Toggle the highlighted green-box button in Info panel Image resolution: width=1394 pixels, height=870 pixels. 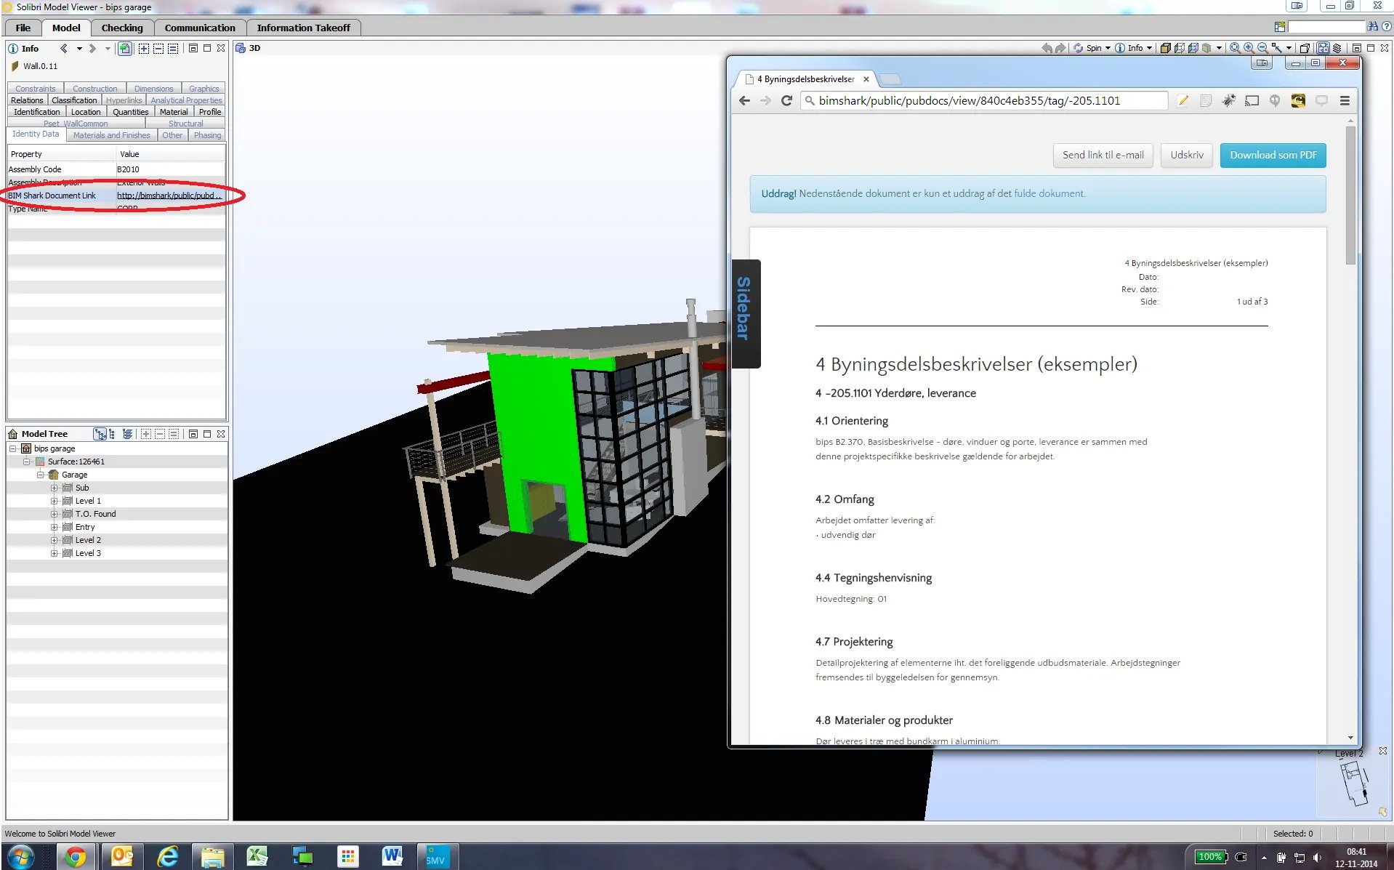[x=125, y=48]
